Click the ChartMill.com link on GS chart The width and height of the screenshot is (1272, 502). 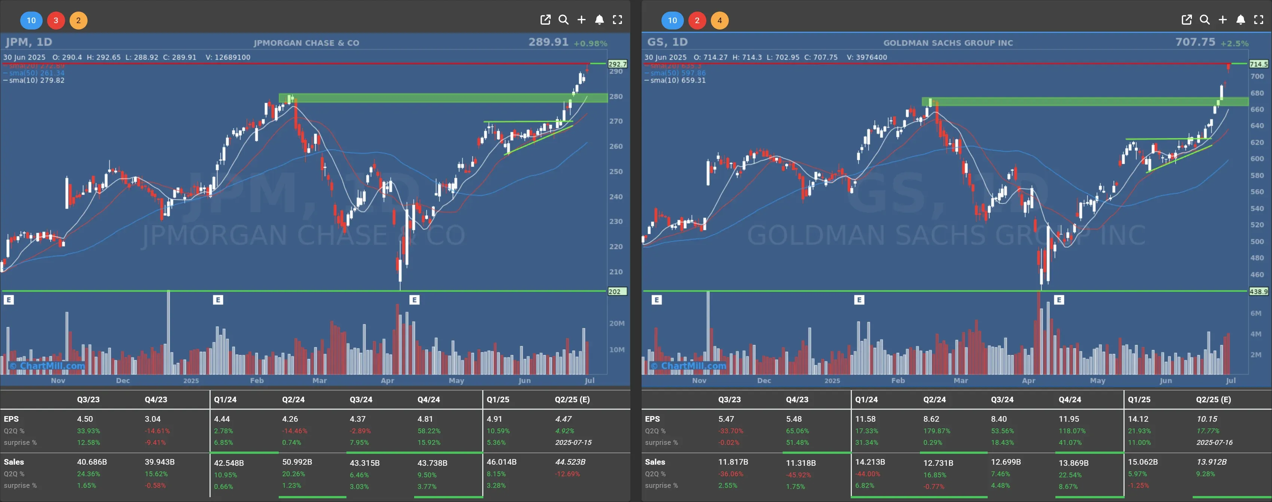click(x=688, y=365)
